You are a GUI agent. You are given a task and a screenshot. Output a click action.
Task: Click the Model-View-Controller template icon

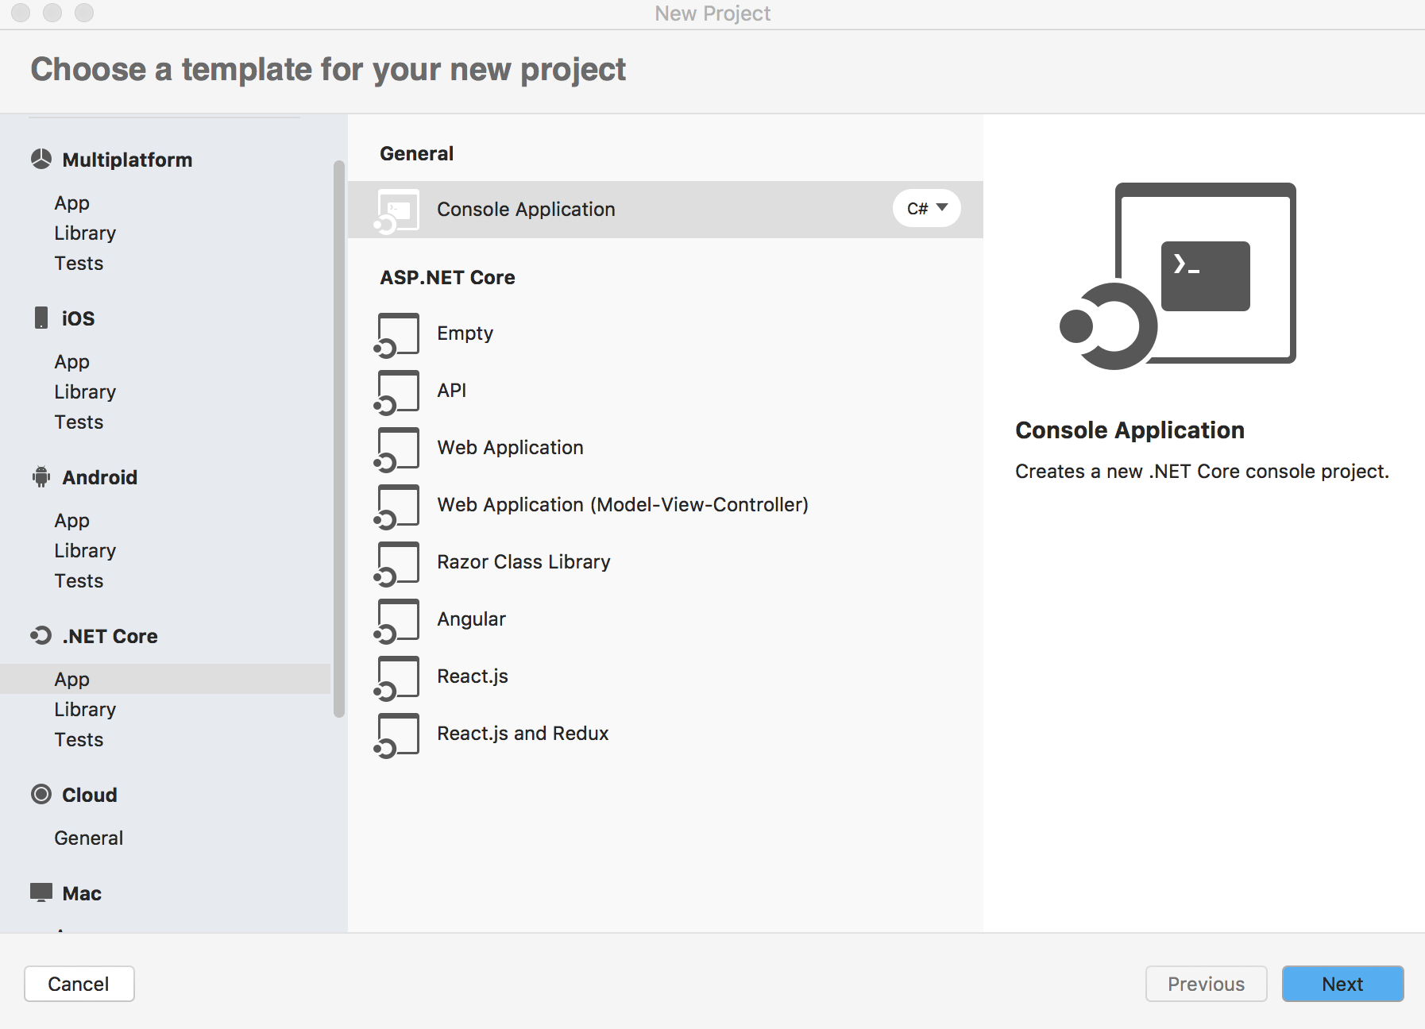coord(396,507)
